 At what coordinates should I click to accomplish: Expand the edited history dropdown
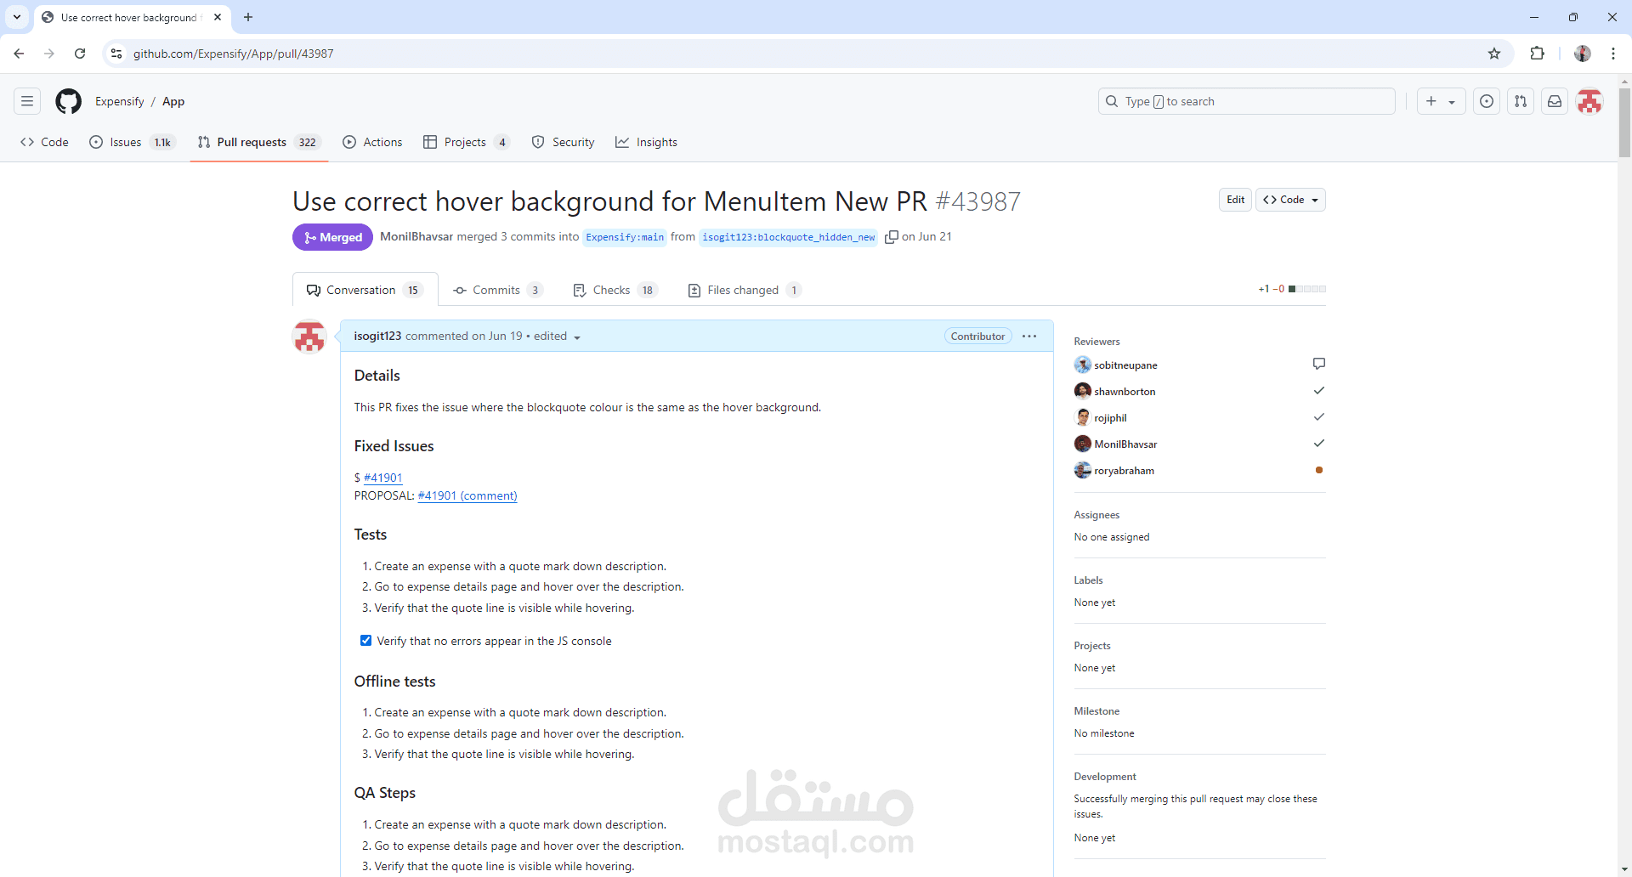pos(577,337)
